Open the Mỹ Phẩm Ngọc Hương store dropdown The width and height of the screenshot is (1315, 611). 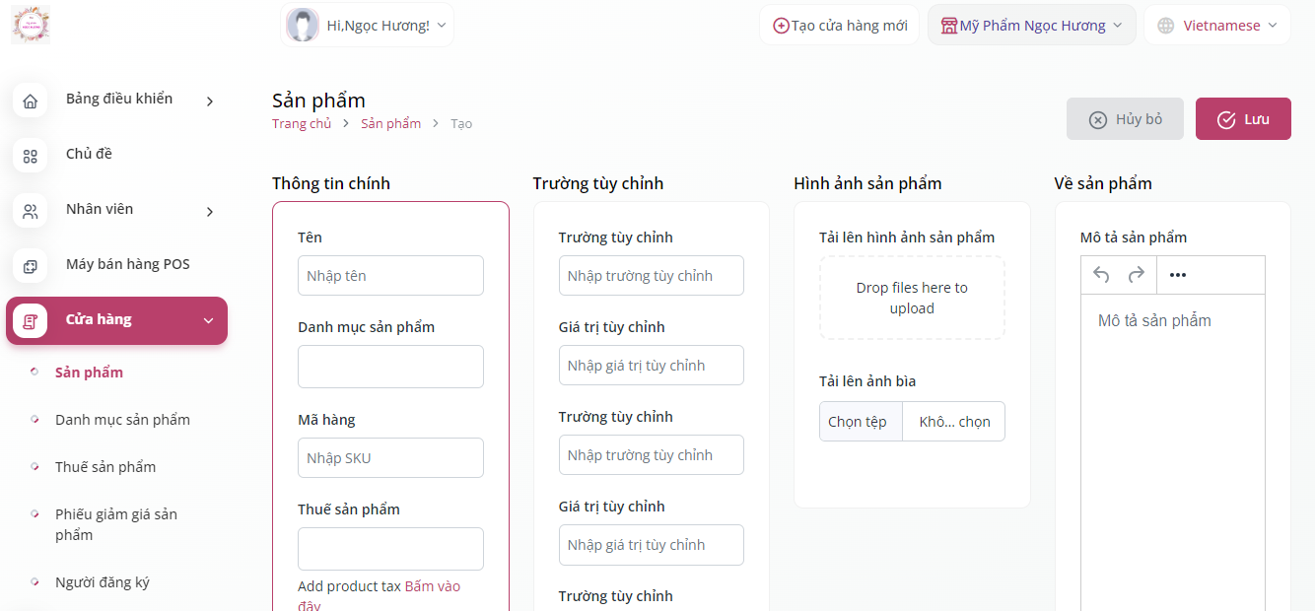[x=1031, y=26]
